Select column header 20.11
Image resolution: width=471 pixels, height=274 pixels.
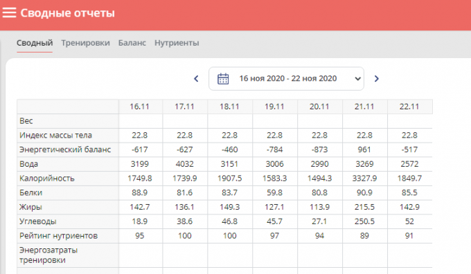[319, 107]
